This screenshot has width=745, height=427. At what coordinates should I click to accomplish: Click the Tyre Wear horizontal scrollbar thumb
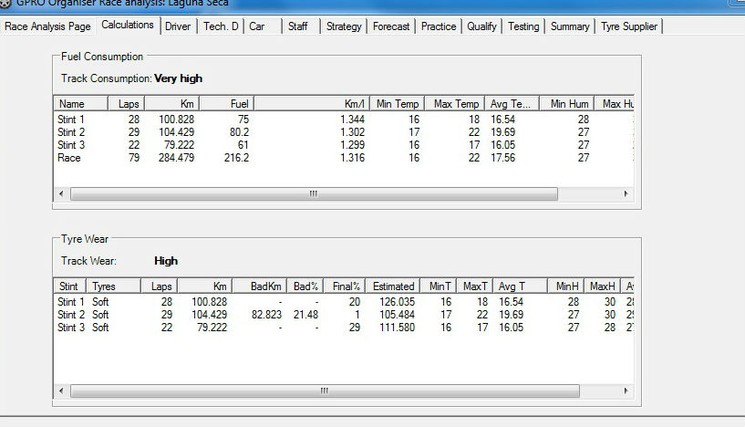[325, 391]
